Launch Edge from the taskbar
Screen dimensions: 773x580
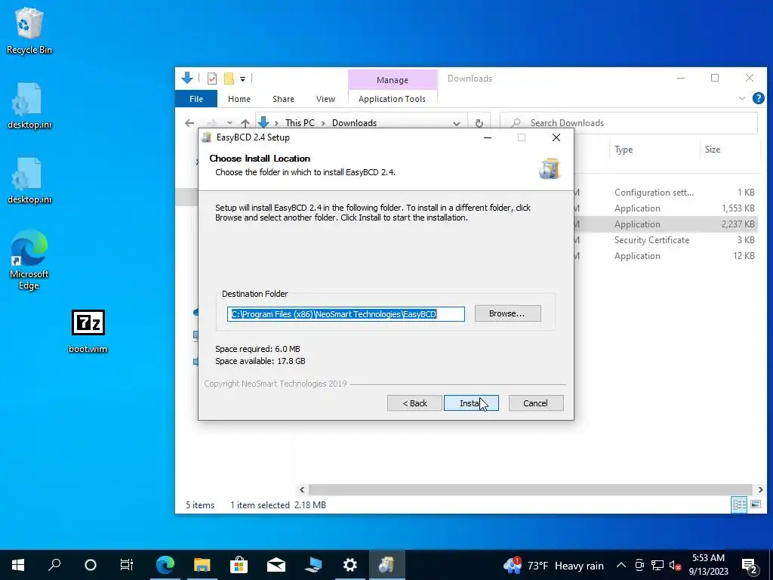(x=165, y=565)
